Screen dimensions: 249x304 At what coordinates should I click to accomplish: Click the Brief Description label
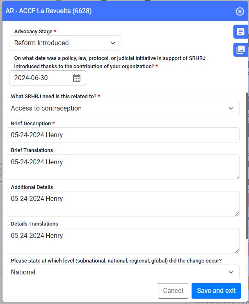(31, 124)
